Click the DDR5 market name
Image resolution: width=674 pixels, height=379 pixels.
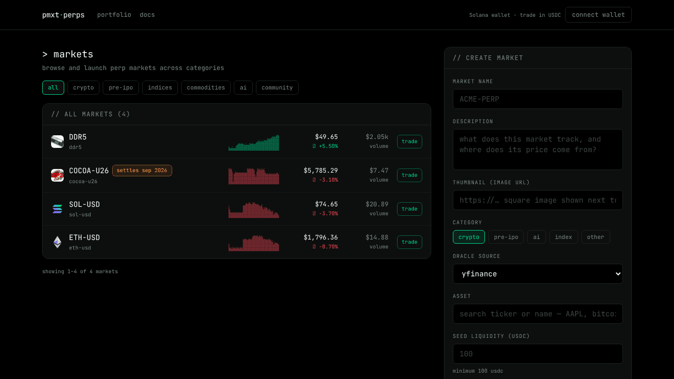(x=78, y=137)
